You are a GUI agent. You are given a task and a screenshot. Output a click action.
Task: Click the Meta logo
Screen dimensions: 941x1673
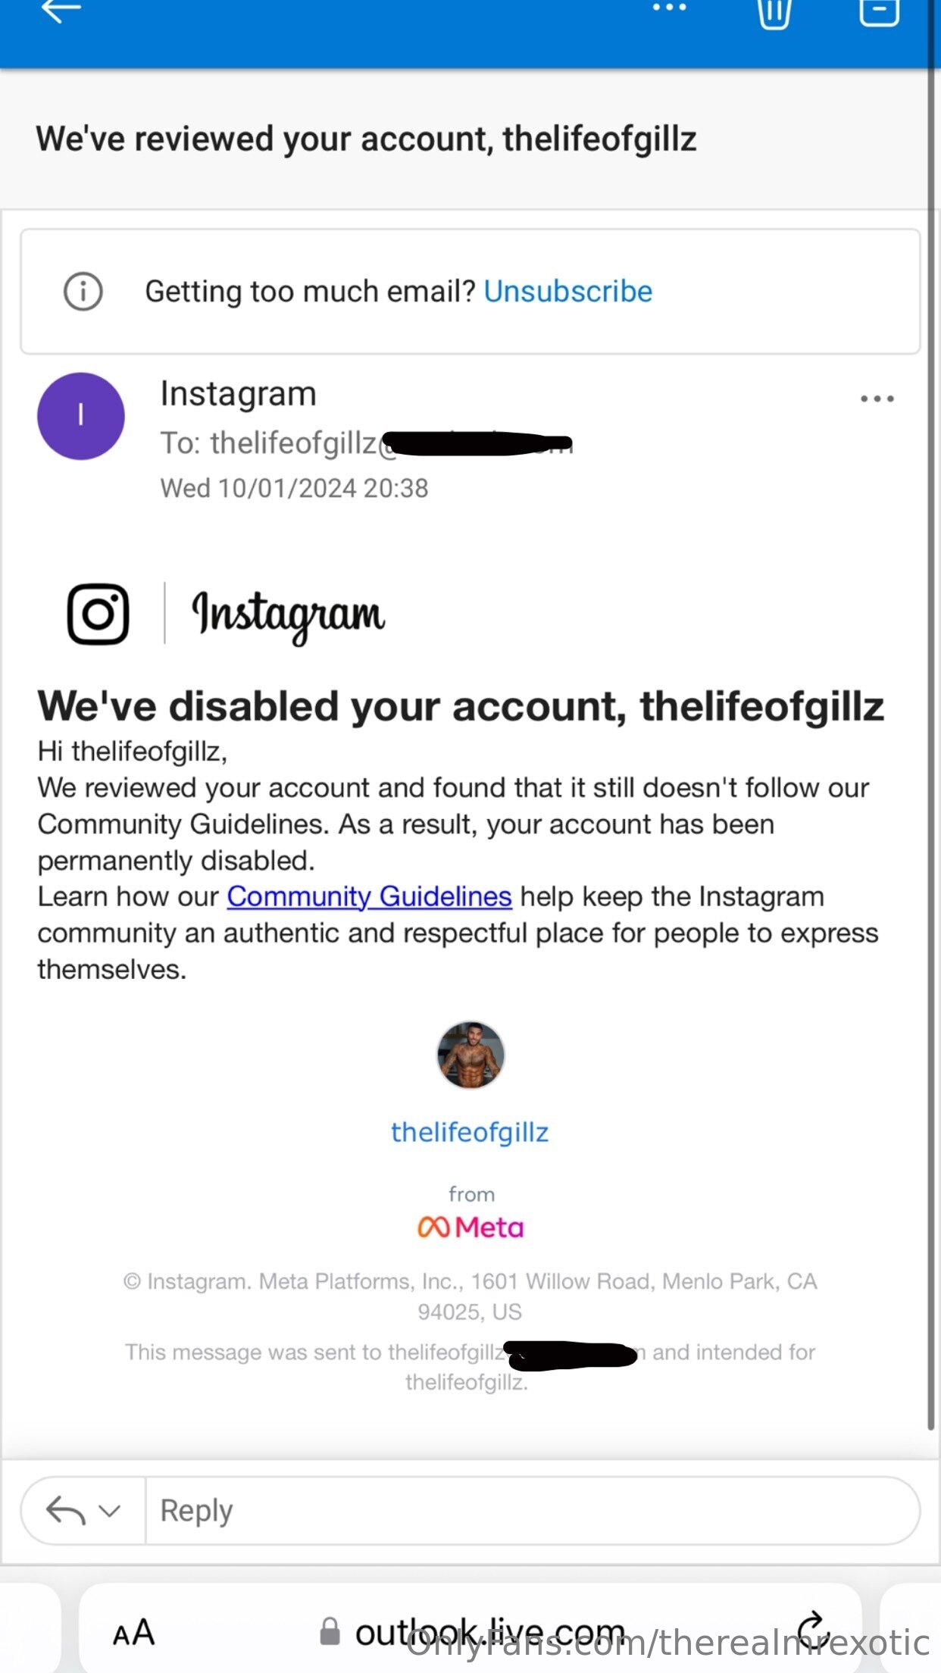(470, 1227)
